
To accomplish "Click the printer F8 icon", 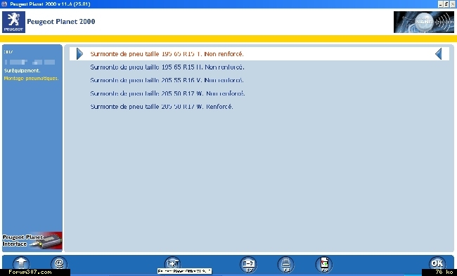I will [286, 264].
